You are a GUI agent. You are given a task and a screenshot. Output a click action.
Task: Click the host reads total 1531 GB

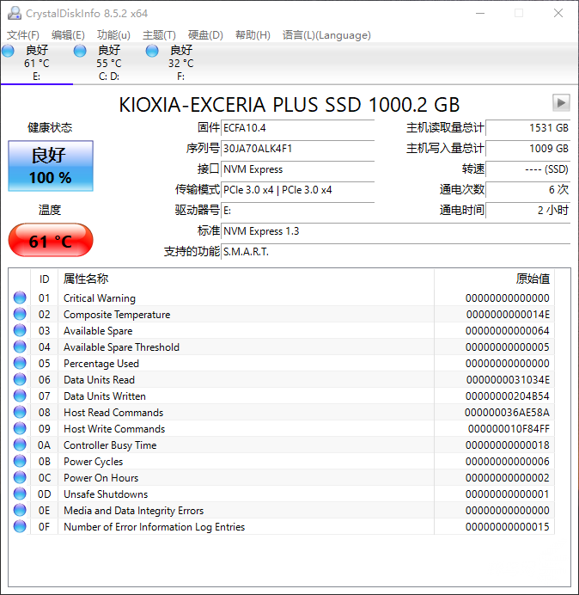pyautogui.click(x=527, y=128)
